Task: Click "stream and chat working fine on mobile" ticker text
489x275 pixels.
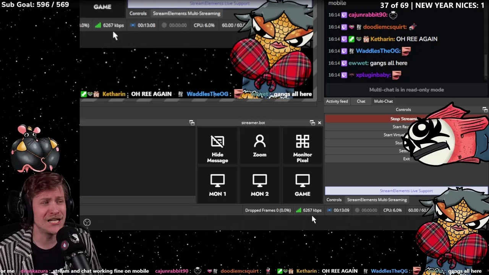Action: click(101, 271)
